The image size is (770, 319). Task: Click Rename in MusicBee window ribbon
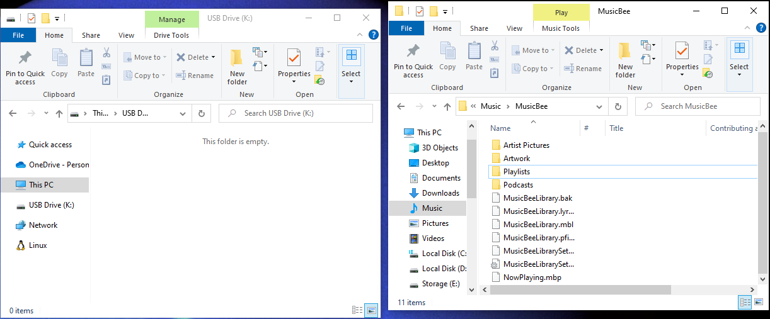(x=583, y=69)
